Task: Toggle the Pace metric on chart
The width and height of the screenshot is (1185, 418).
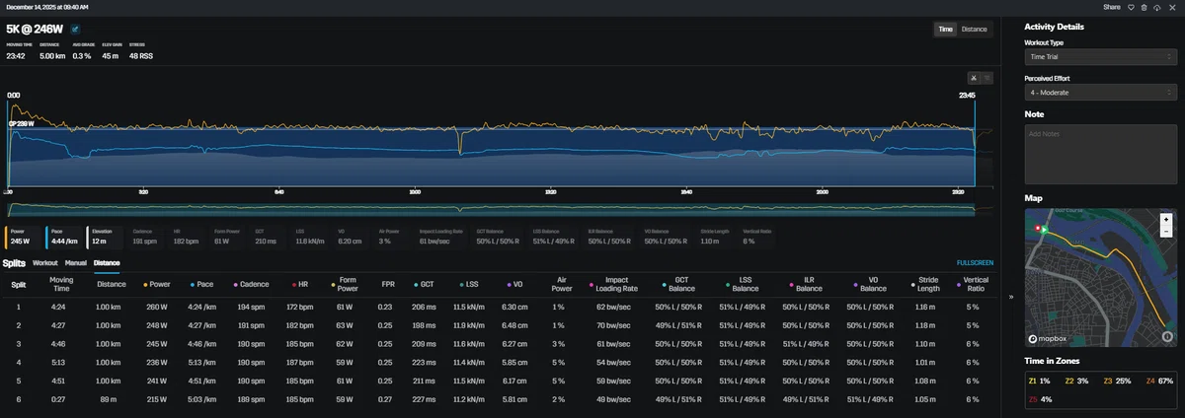Action: click(x=63, y=237)
